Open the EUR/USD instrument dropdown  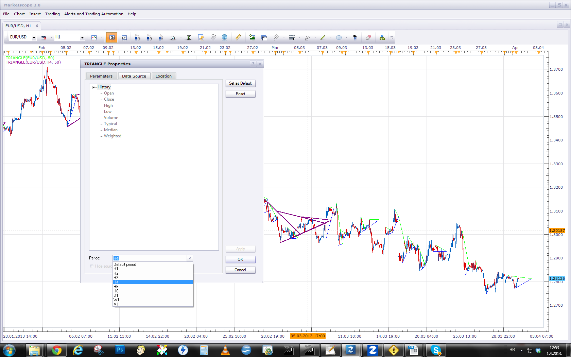click(34, 37)
